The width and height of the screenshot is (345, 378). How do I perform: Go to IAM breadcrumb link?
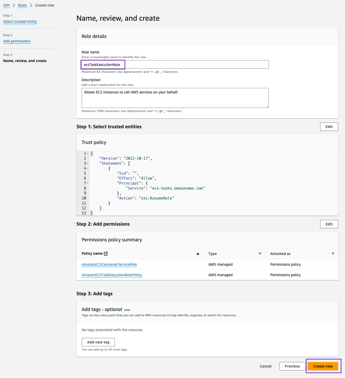click(6, 5)
